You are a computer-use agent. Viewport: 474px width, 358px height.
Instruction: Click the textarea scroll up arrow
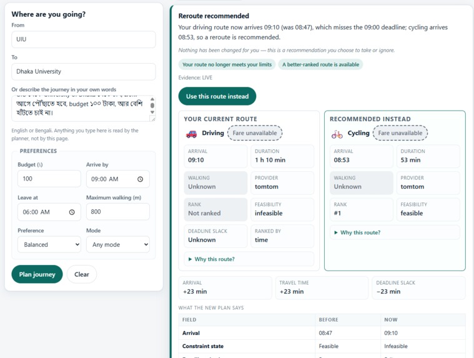point(152,99)
